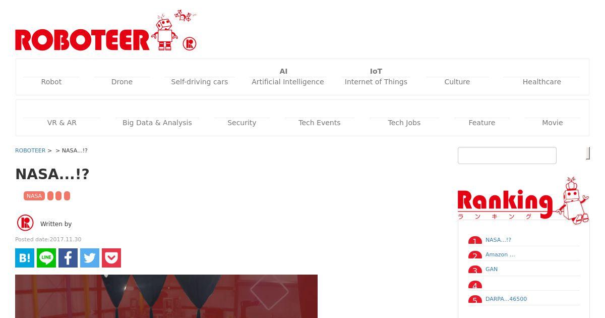The height and width of the screenshot is (318, 605).
Task: Share article on Twitter
Action: [90, 258]
